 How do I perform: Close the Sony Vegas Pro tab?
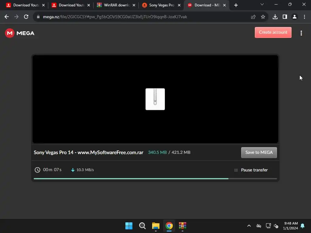pos(179,5)
